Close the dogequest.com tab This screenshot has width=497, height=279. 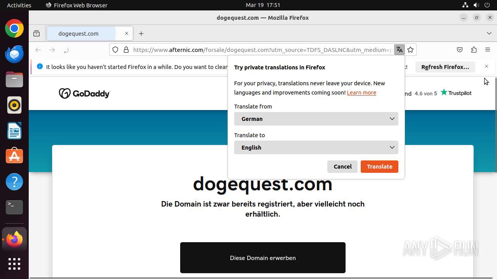pyautogui.click(x=127, y=33)
